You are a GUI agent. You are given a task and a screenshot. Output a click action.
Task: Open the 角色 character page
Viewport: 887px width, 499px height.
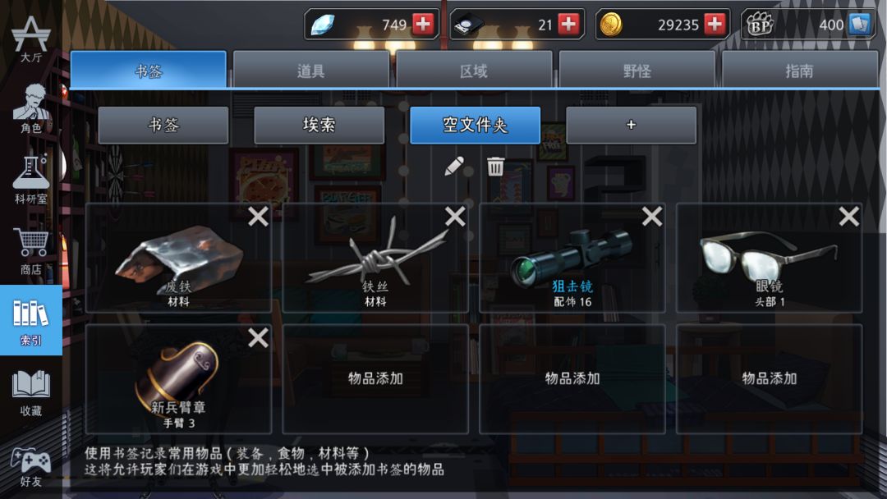(x=30, y=109)
